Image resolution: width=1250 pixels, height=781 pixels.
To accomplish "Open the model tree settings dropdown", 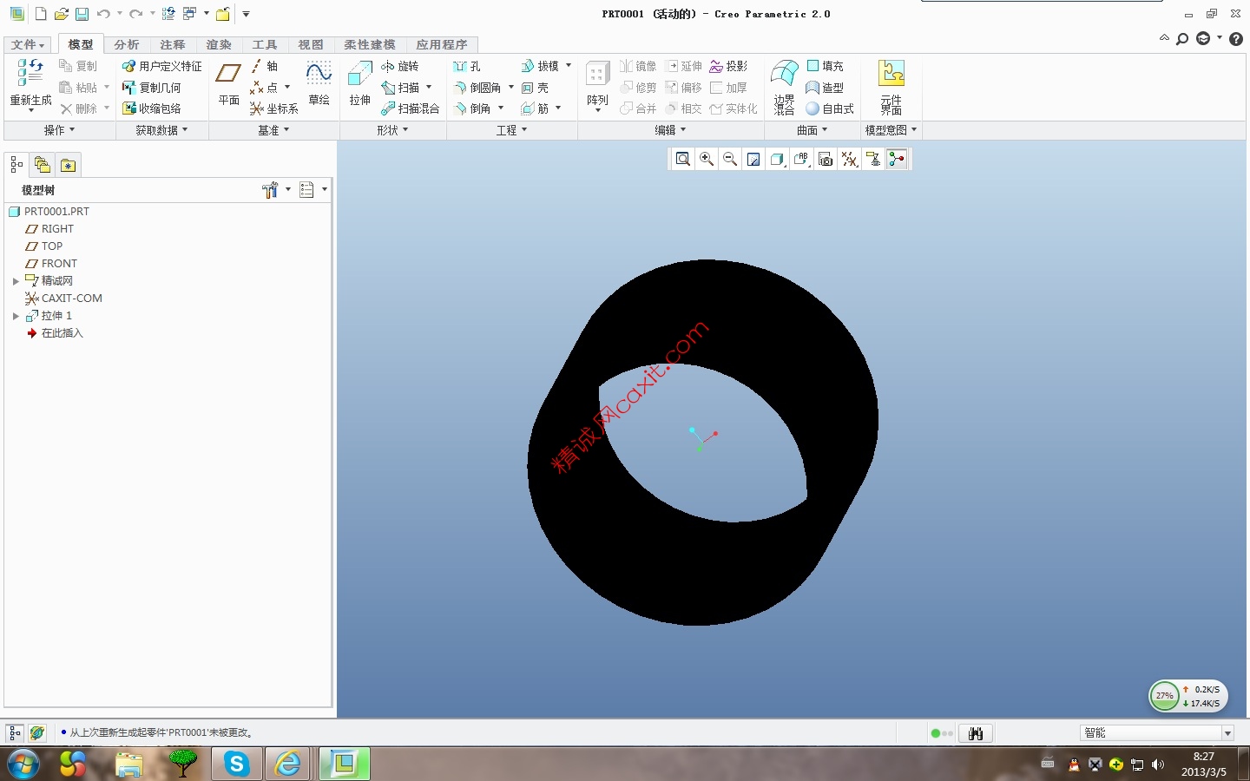I will tap(288, 189).
